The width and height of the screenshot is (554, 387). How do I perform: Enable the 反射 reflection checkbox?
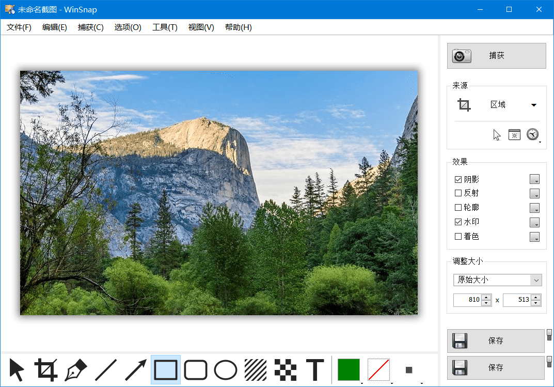458,193
